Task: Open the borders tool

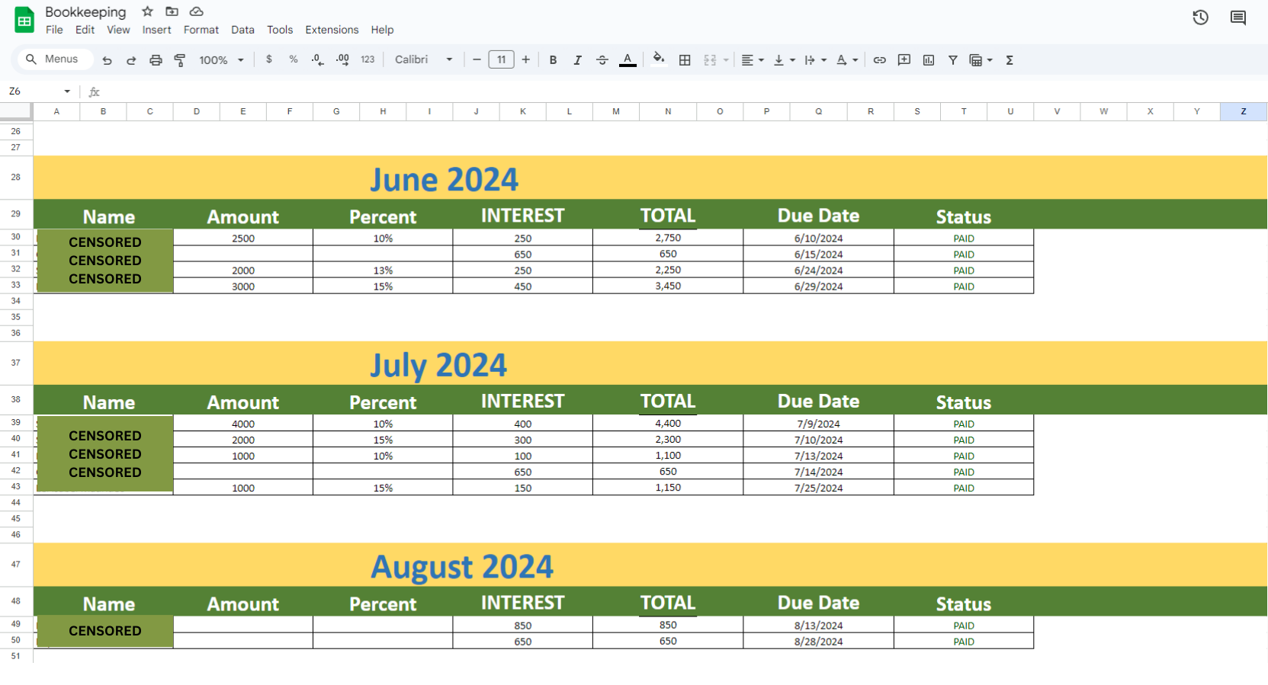Action: (685, 60)
